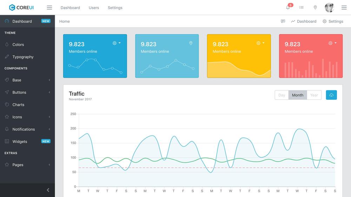Viewport: 351px width, 197px height.
Task: Collapse sidebar using bottom arrow minimizer
Action: (x=48, y=190)
